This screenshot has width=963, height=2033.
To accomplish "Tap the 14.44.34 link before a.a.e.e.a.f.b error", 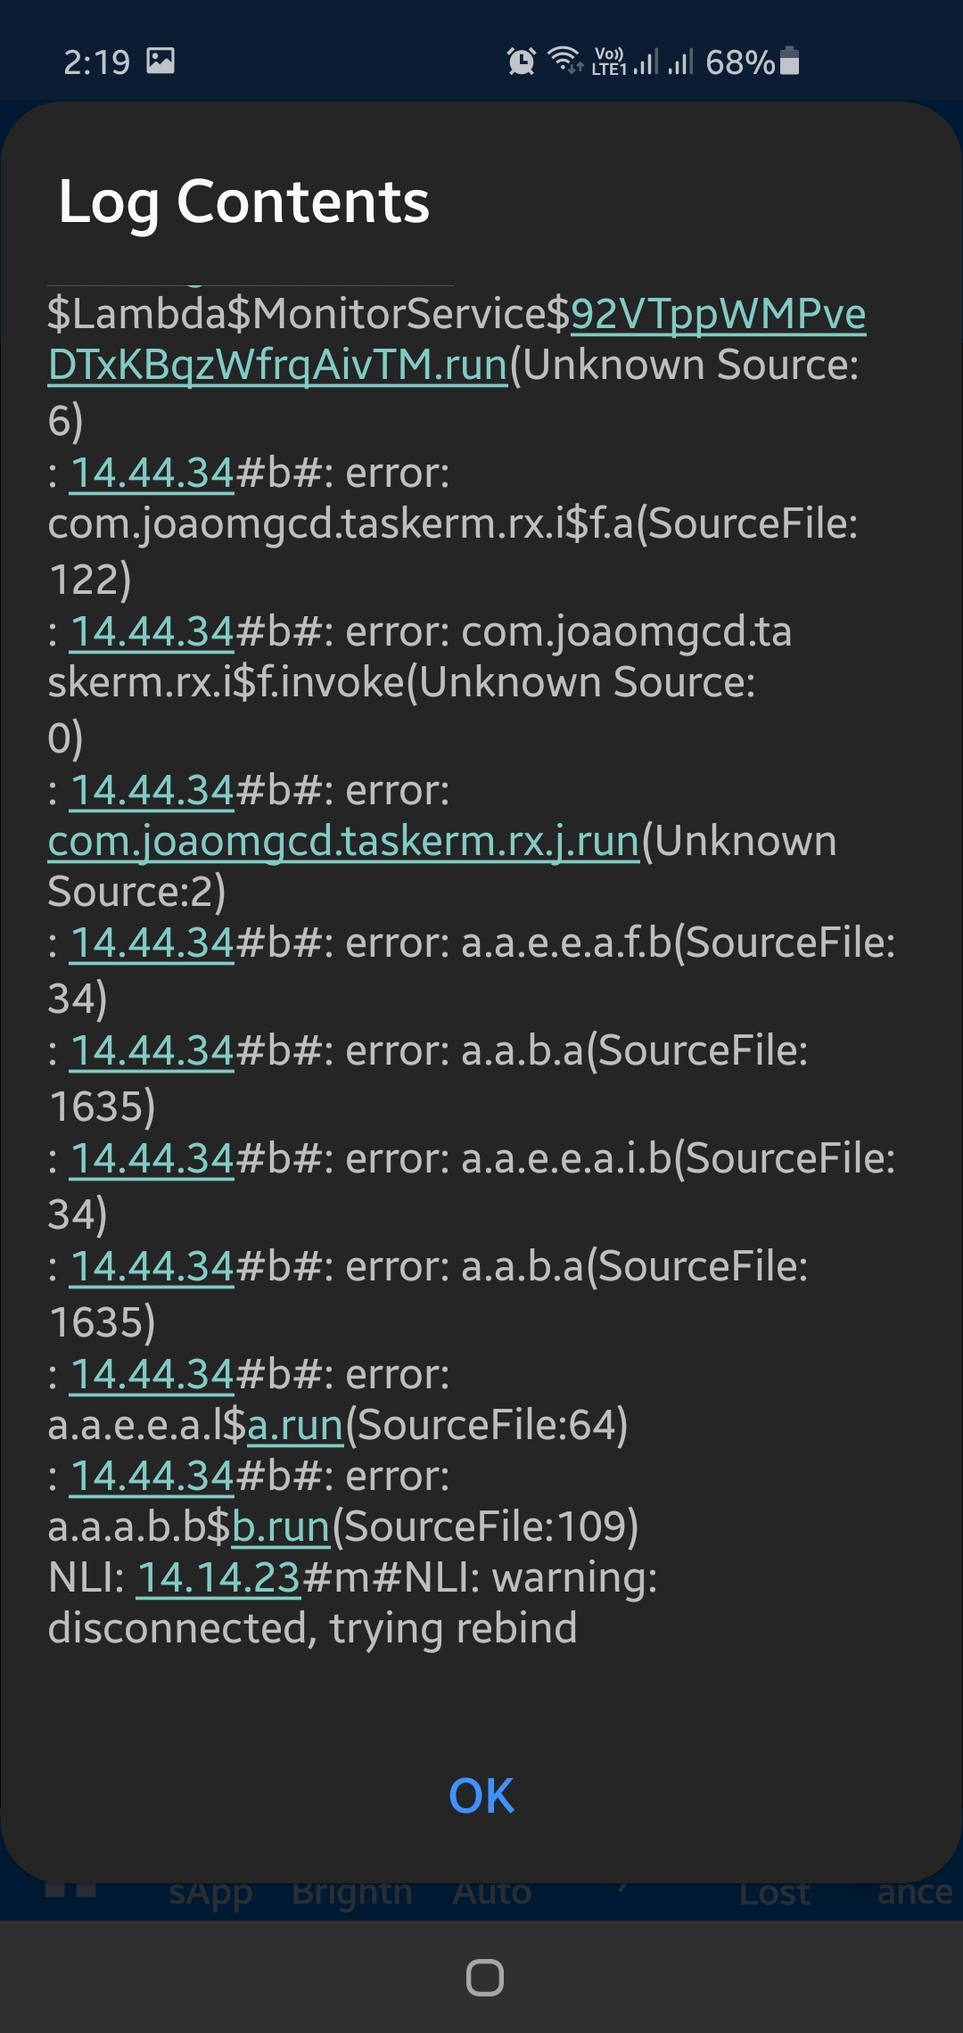I will (152, 942).
